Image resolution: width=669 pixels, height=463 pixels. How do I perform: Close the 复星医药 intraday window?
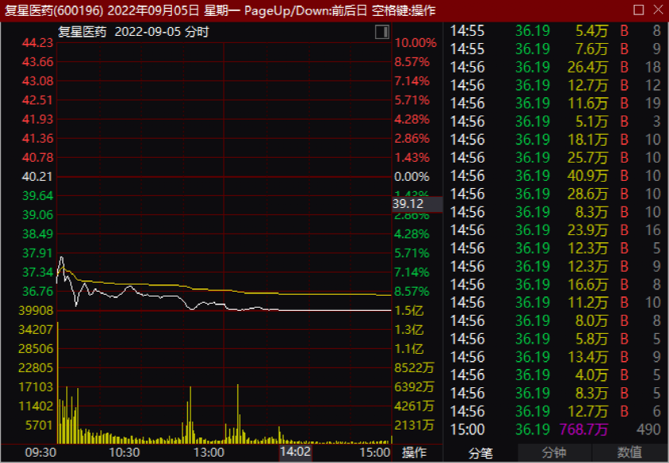click(x=657, y=10)
